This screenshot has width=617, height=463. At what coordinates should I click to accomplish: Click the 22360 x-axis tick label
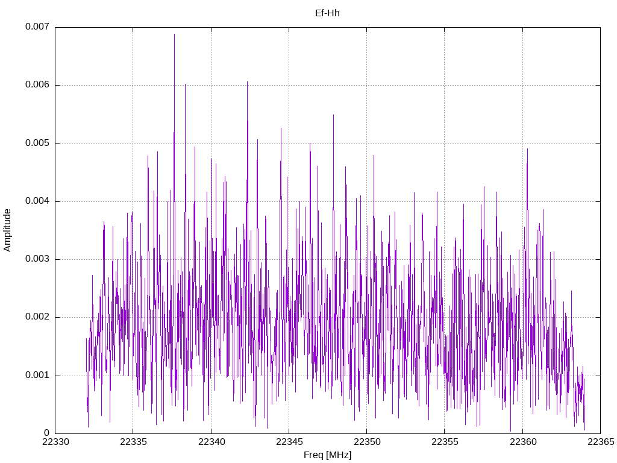click(x=523, y=442)
